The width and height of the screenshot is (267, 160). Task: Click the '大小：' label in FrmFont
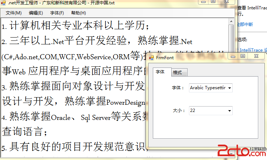178,111
